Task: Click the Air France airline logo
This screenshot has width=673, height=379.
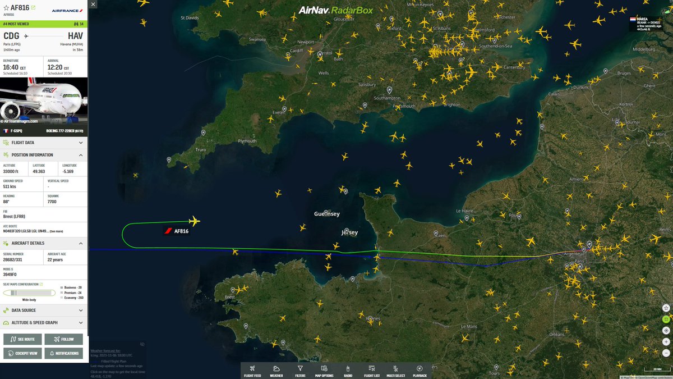Action: (x=66, y=10)
